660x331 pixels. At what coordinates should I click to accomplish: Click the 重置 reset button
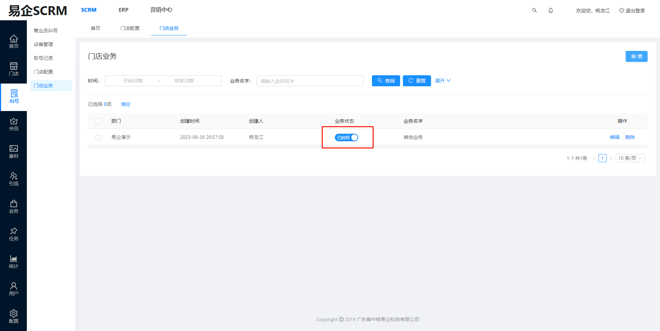417,81
